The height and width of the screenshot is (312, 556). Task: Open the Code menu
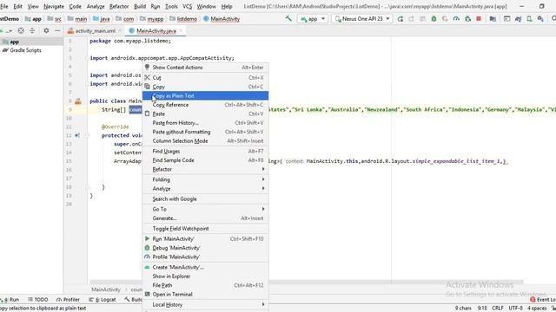(75, 6)
